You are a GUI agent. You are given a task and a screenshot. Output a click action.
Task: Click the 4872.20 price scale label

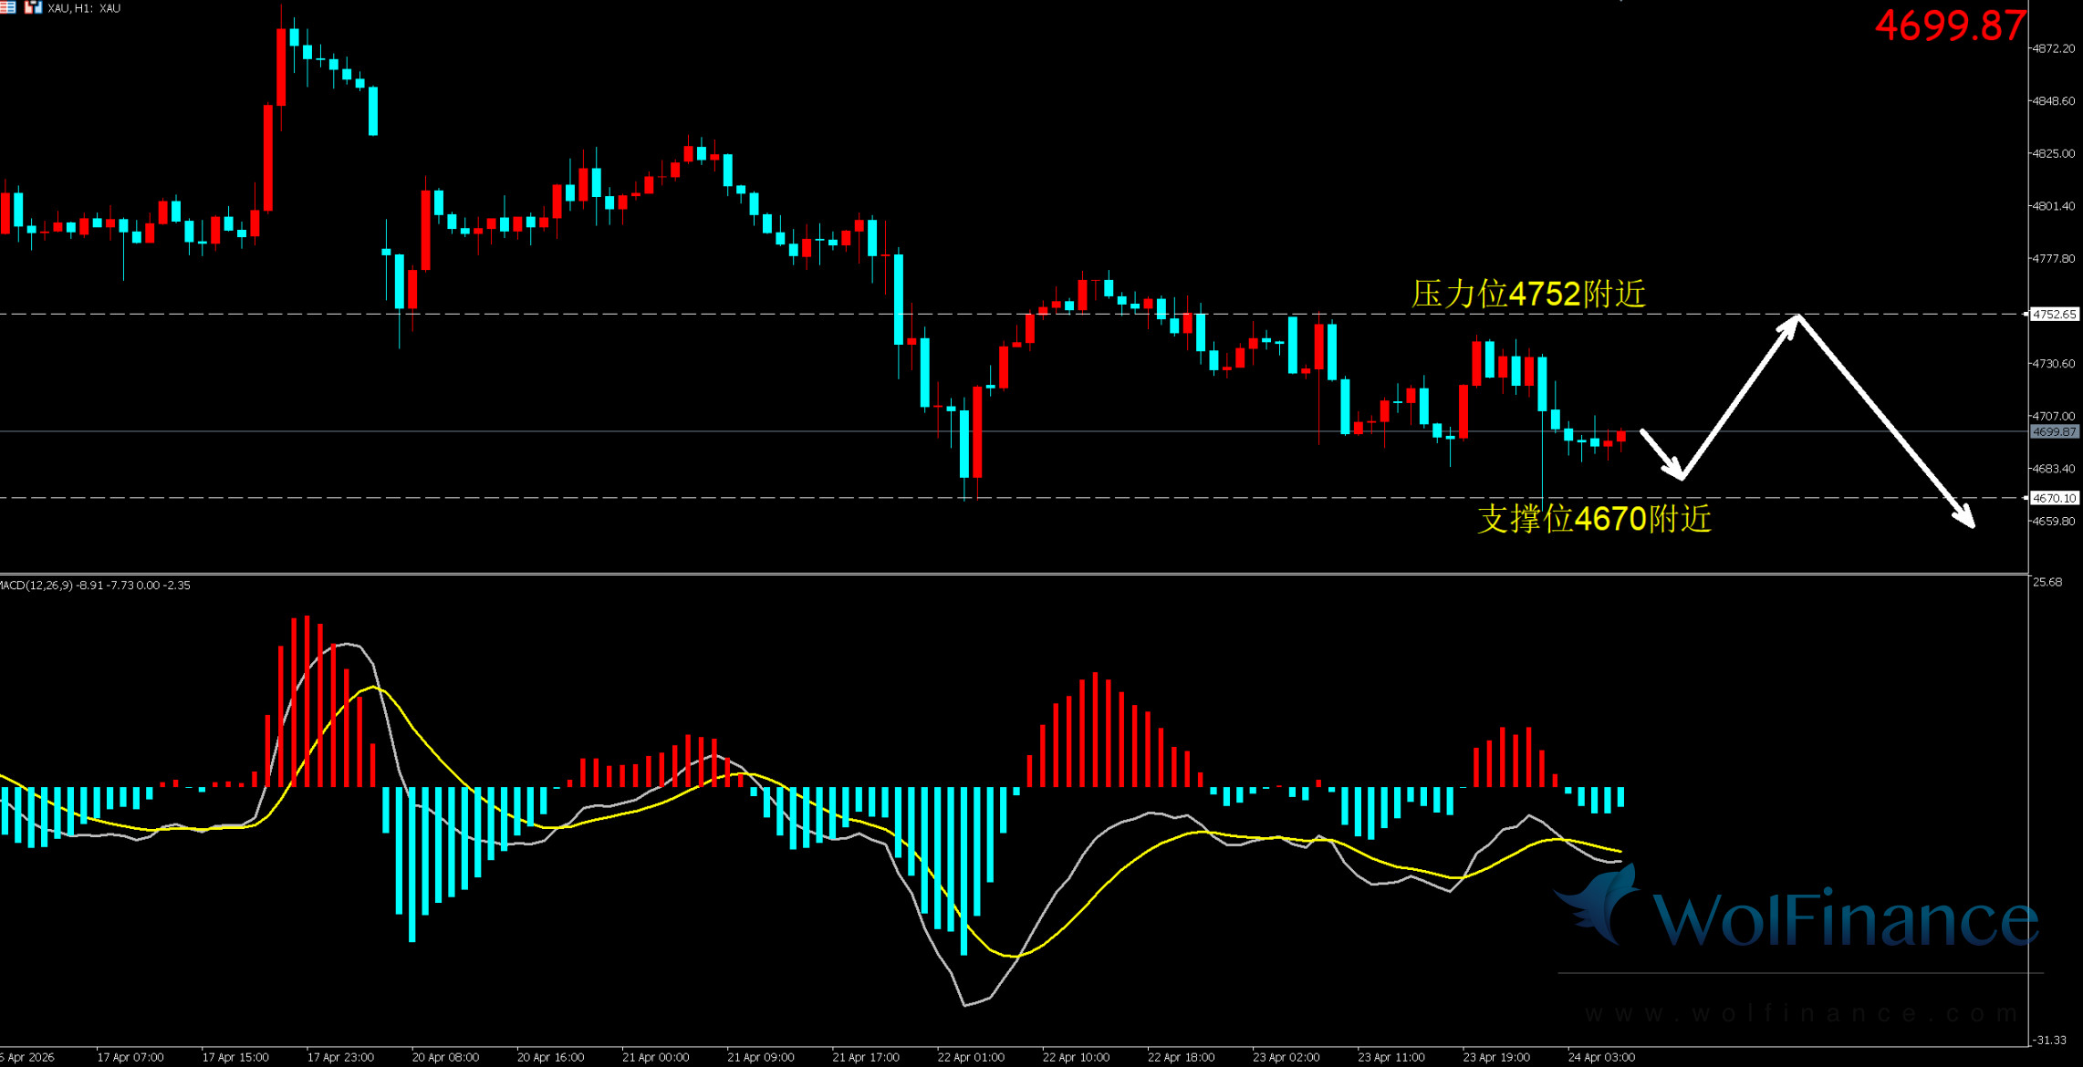pos(2053,48)
